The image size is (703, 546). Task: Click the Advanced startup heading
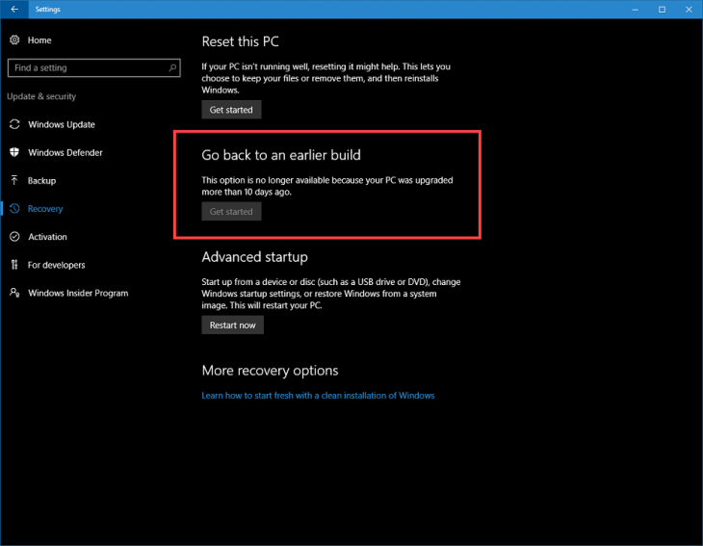[254, 257]
